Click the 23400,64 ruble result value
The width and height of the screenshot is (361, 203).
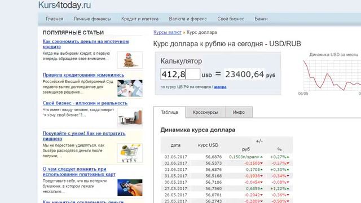click(x=244, y=74)
